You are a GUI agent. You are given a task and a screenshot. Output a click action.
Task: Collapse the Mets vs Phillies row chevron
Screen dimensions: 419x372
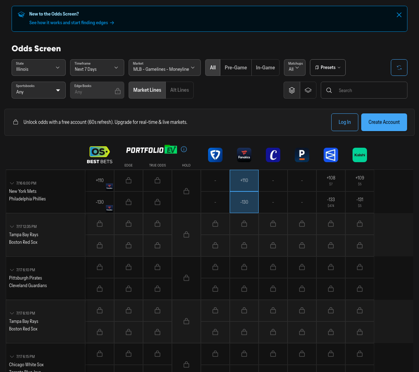(12, 183)
